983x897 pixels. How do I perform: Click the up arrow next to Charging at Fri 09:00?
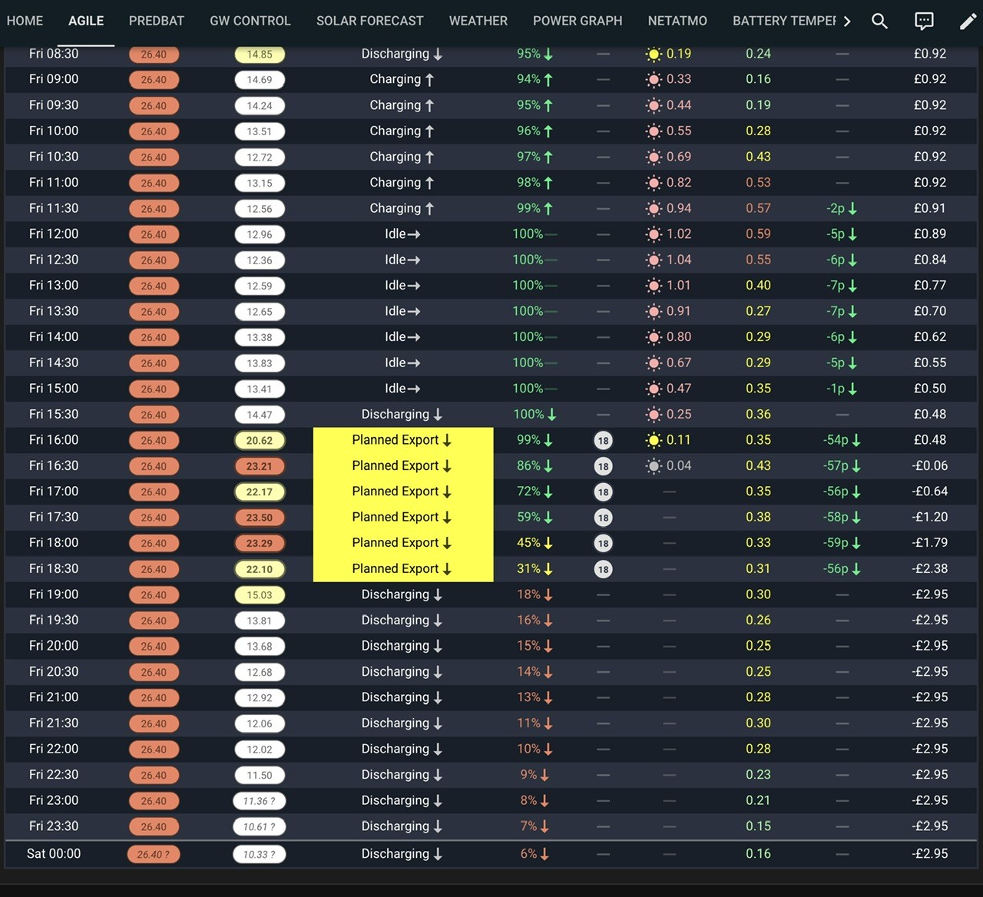tap(429, 79)
